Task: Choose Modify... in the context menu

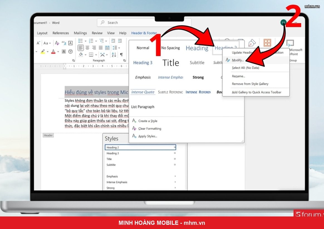Action: click(x=238, y=60)
